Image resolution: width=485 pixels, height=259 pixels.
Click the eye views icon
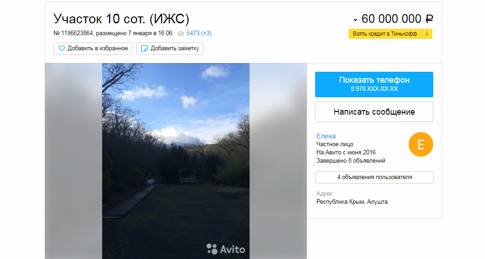tap(180, 34)
